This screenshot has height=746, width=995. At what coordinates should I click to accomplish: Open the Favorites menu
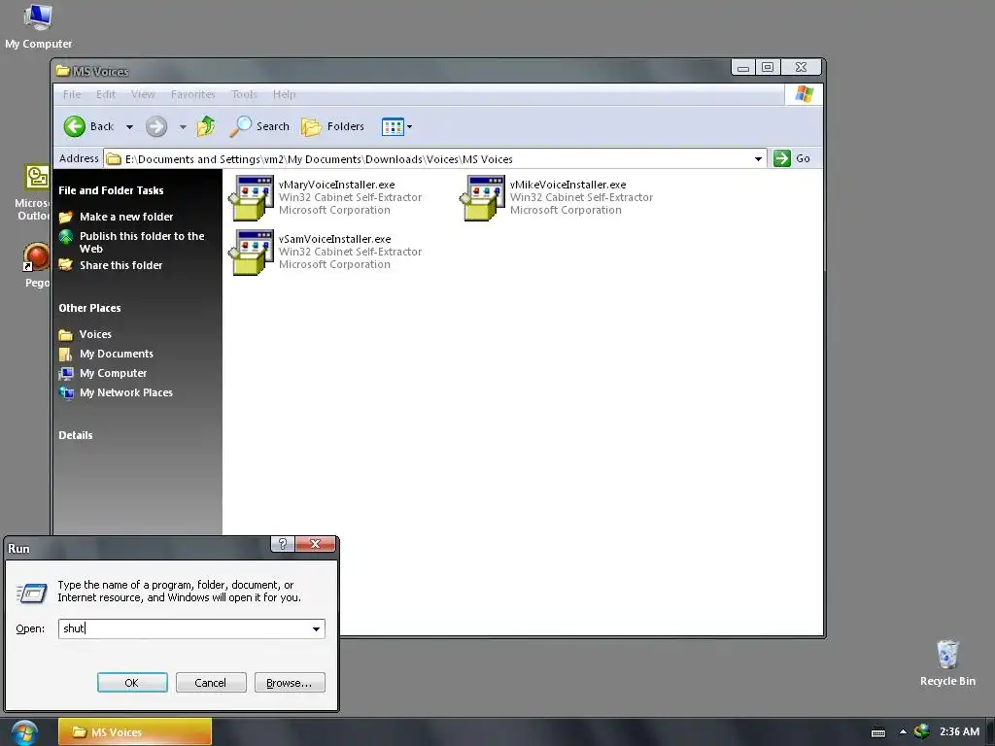click(193, 94)
